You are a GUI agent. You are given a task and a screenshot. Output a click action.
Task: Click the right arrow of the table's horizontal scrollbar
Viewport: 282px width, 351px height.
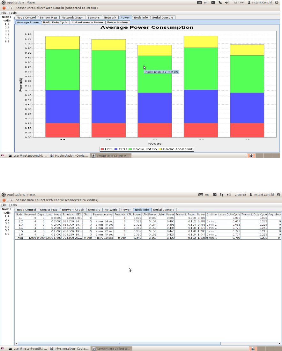[279, 343]
